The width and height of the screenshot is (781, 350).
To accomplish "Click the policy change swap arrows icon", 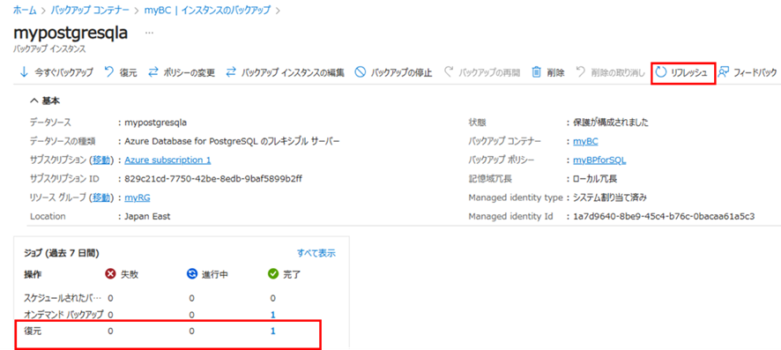I will click(x=153, y=72).
